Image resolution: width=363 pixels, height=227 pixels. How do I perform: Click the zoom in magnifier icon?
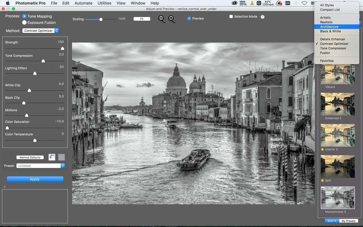point(172,19)
